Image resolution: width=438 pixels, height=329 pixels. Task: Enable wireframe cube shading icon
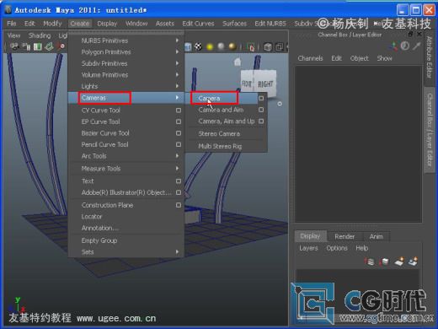[x=188, y=46]
